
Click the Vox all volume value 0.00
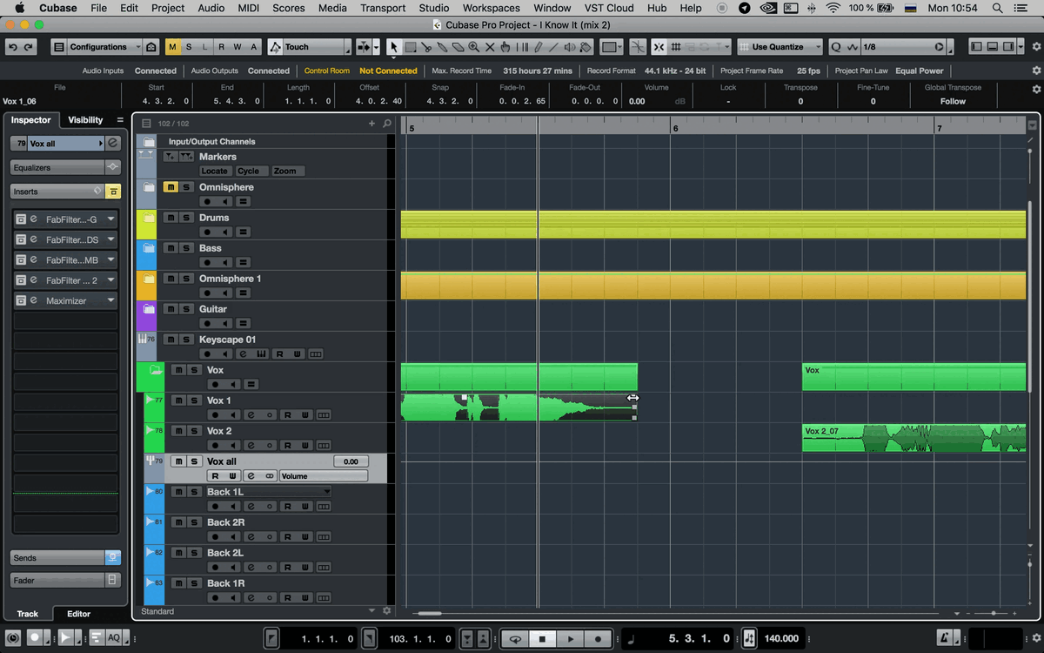point(351,461)
